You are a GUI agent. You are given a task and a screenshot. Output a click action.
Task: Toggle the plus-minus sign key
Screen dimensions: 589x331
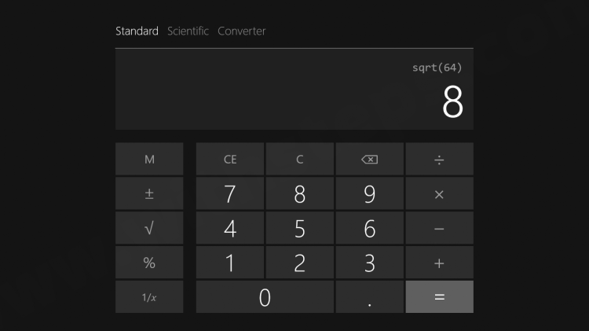149,193
